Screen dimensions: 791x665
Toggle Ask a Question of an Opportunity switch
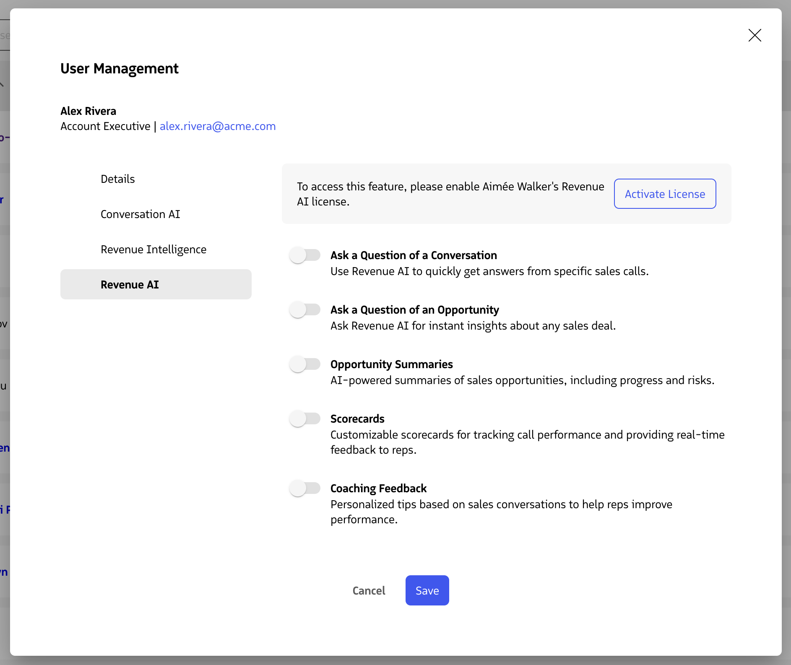click(x=305, y=310)
